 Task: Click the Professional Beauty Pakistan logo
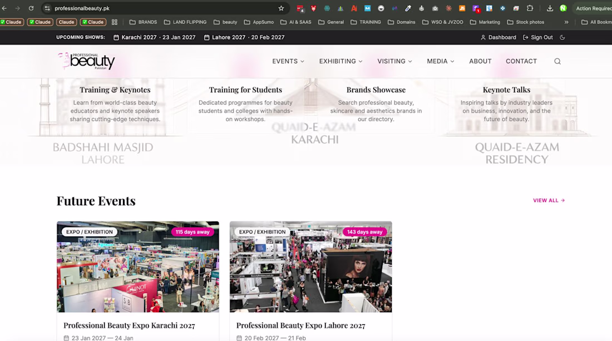86,61
